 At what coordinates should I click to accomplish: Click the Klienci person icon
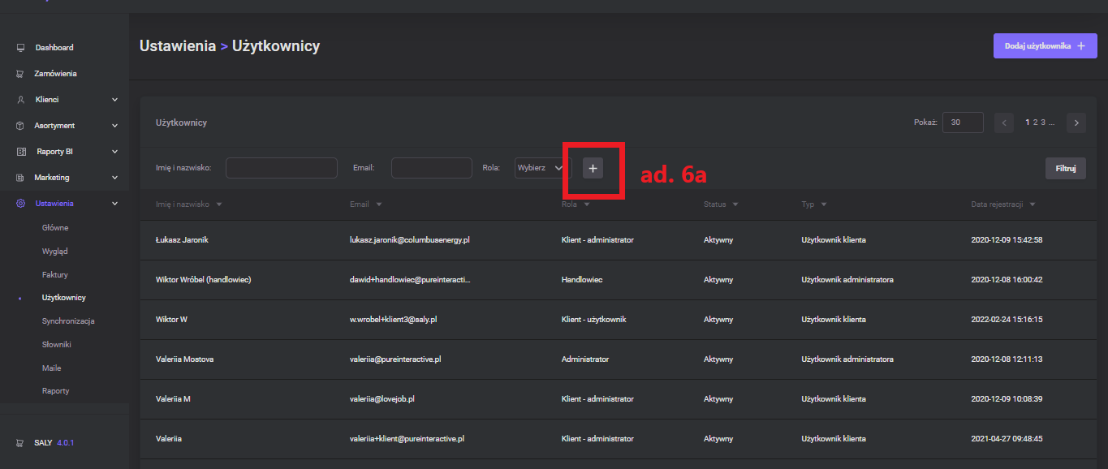pyautogui.click(x=20, y=100)
